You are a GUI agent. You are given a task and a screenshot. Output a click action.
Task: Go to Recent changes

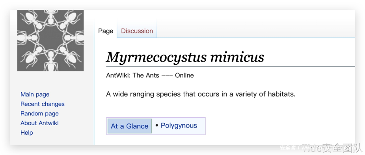(42, 104)
